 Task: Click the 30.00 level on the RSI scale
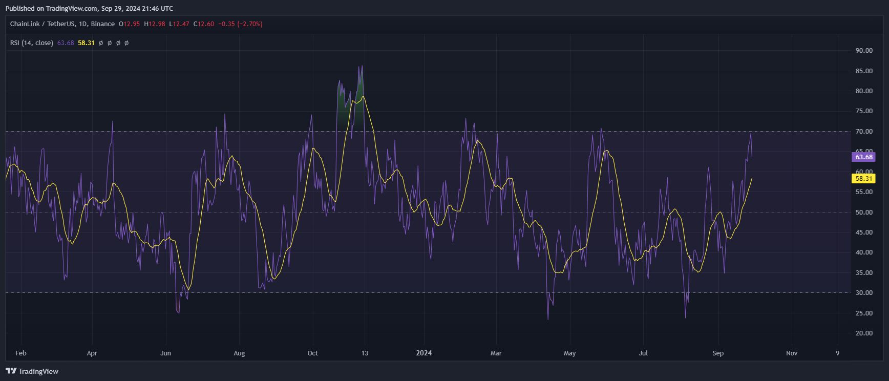point(864,293)
